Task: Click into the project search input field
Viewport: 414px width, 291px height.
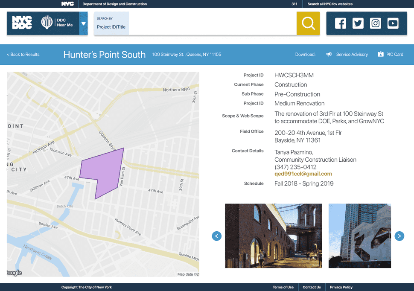Action: (x=213, y=23)
